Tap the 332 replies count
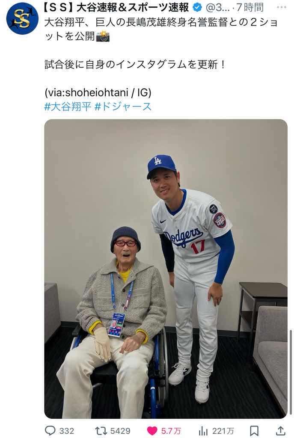294x438 pixels. coord(67,431)
